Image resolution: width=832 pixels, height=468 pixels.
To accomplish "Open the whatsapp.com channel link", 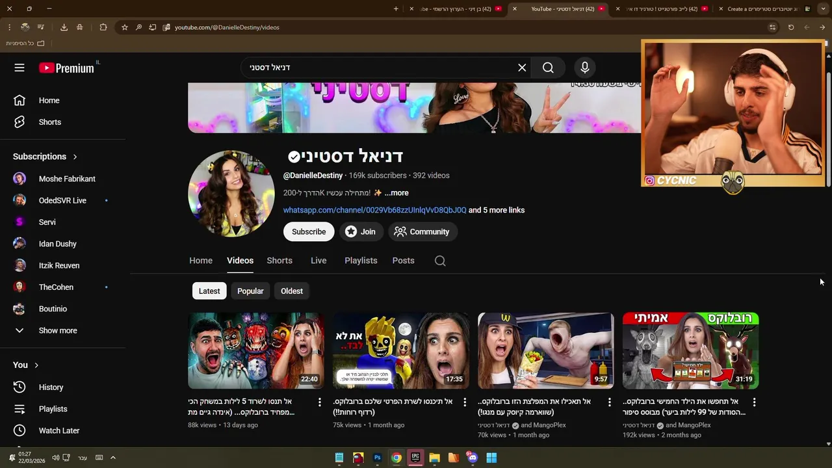I will click(x=374, y=210).
